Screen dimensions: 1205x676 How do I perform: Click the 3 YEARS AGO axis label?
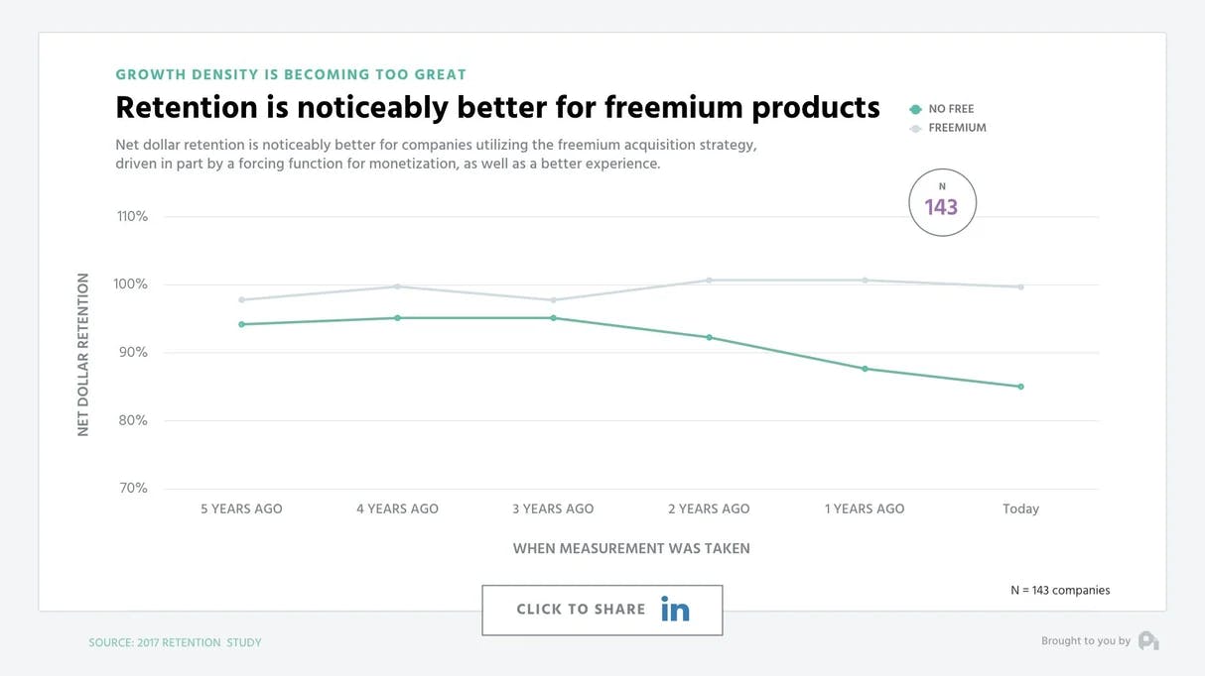tap(553, 508)
